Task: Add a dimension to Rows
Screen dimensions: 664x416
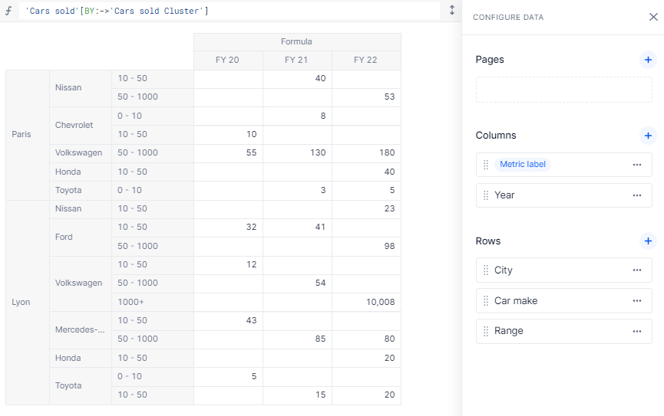Action: (x=648, y=241)
